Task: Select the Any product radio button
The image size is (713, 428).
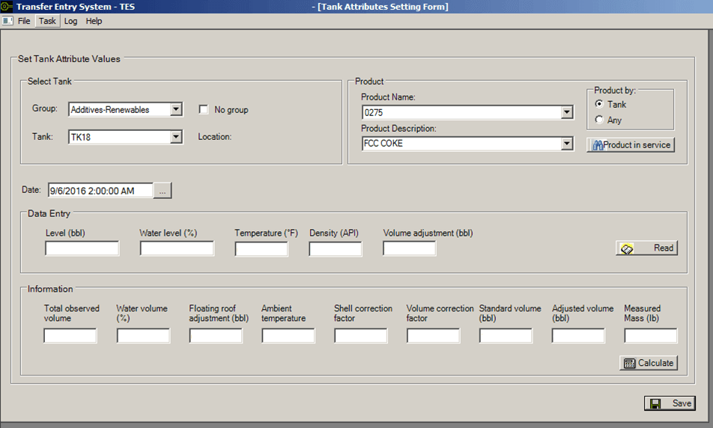Action: point(598,120)
